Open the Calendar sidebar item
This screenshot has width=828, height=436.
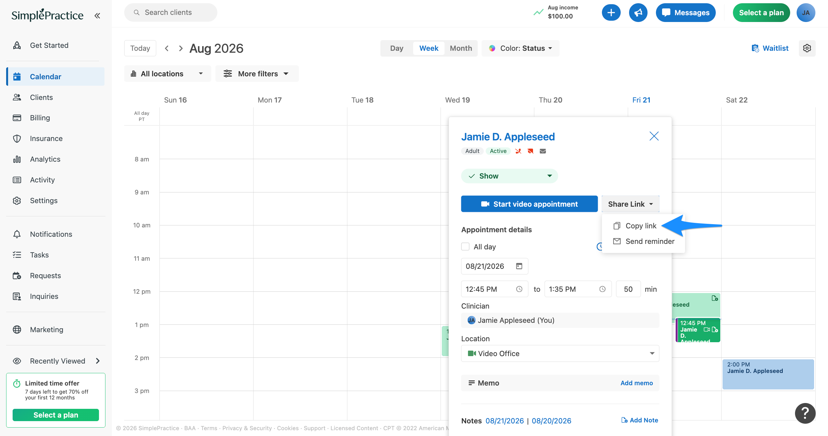[x=55, y=77]
